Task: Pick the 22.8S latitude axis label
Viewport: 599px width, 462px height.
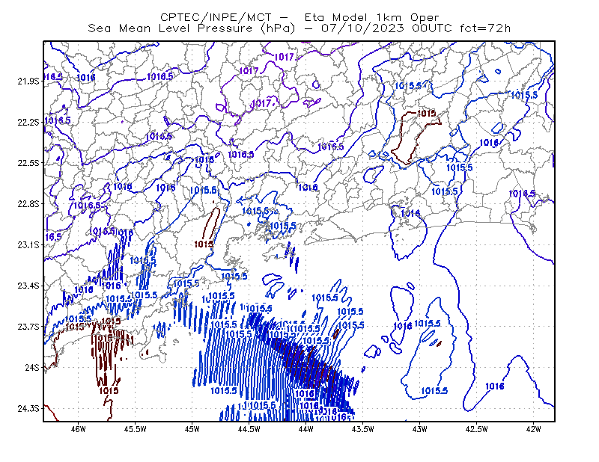Action: point(28,204)
